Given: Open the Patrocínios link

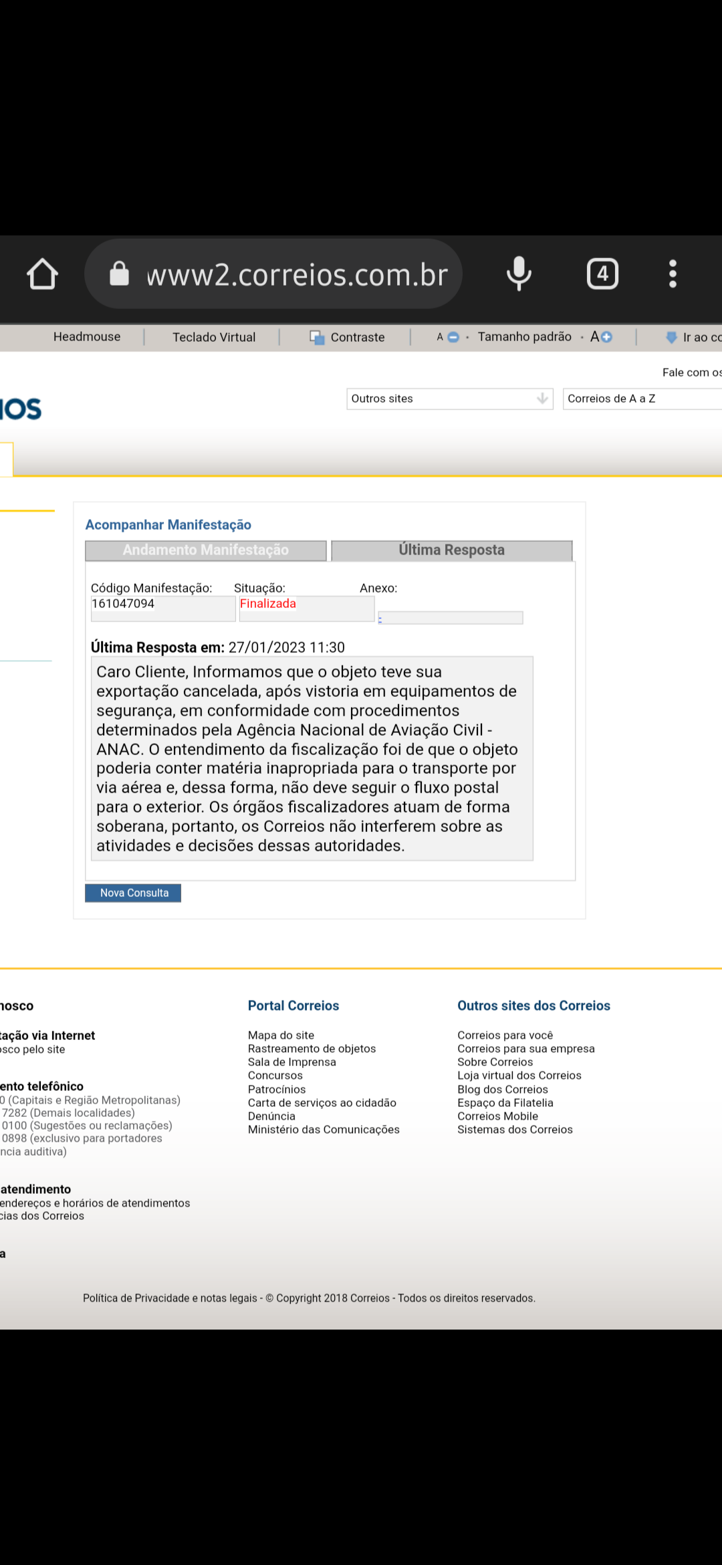Looking at the screenshot, I should (277, 1089).
